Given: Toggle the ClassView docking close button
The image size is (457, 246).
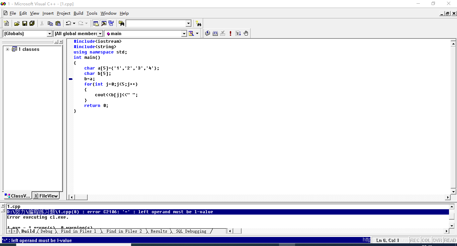Looking at the screenshot, I should coord(61,42).
